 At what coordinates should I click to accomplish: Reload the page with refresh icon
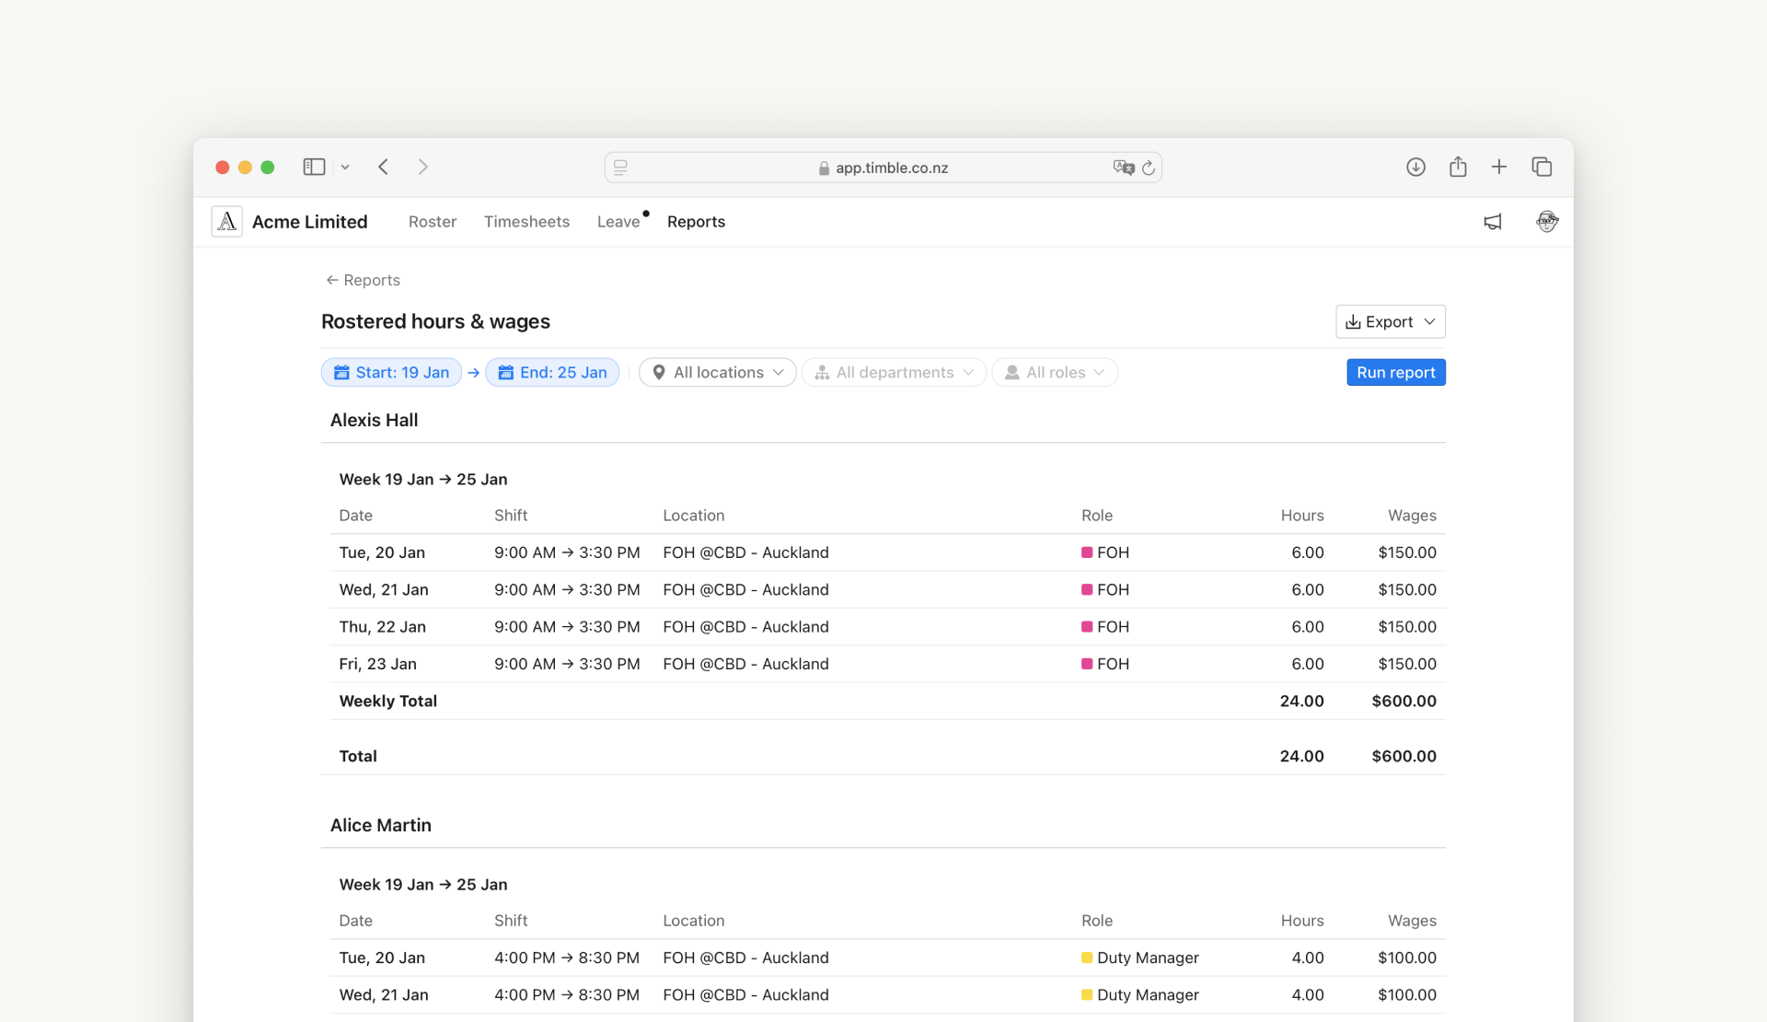(x=1149, y=168)
